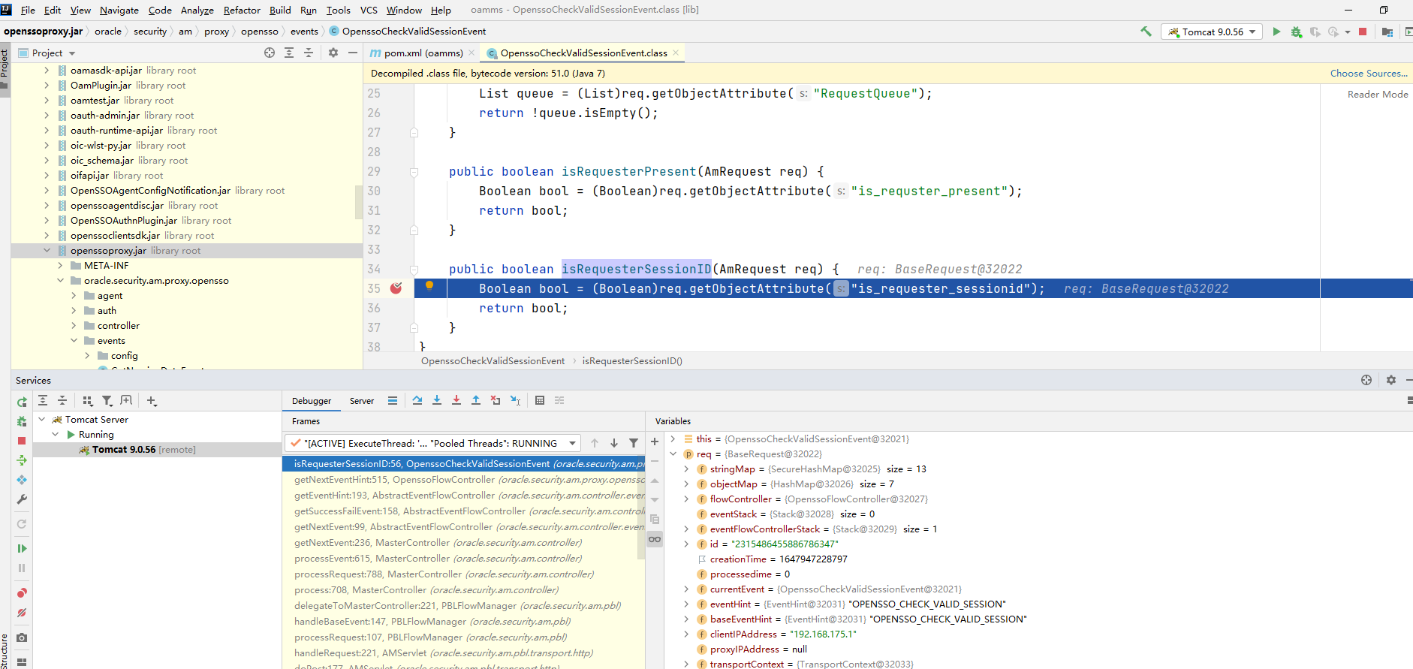Locate current file in the Project panel

pyautogui.click(x=270, y=53)
